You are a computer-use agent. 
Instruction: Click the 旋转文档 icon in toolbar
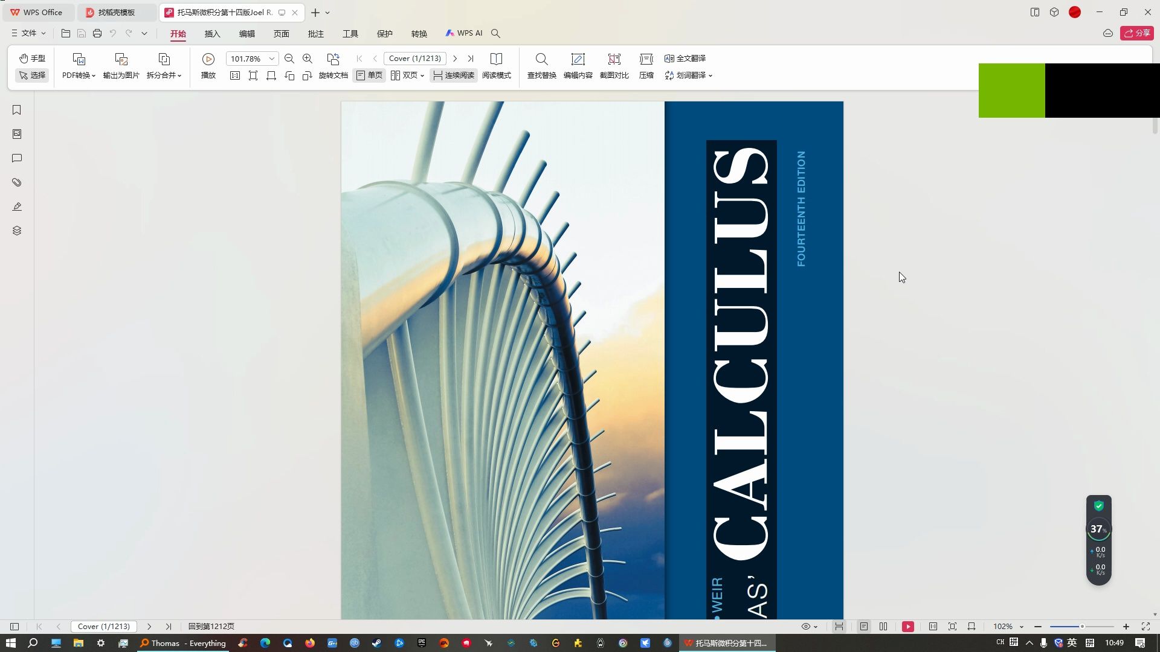tap(333, 75)
